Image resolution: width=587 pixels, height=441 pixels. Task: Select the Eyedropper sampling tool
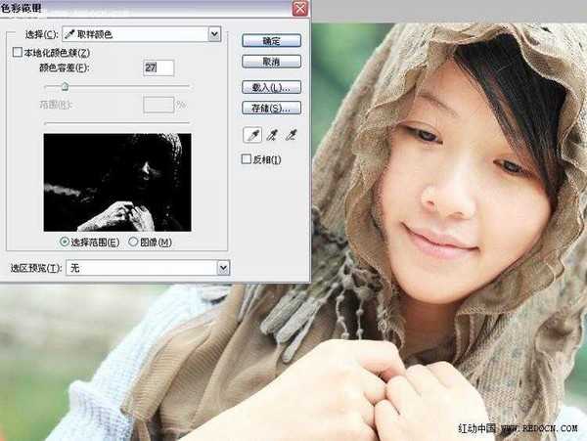[x=250, y=135]
